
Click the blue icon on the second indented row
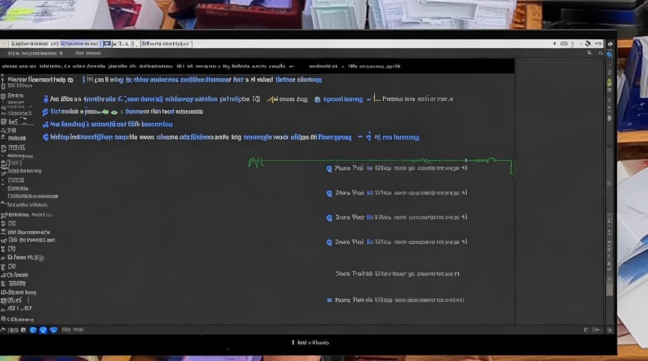click(46, 112)
